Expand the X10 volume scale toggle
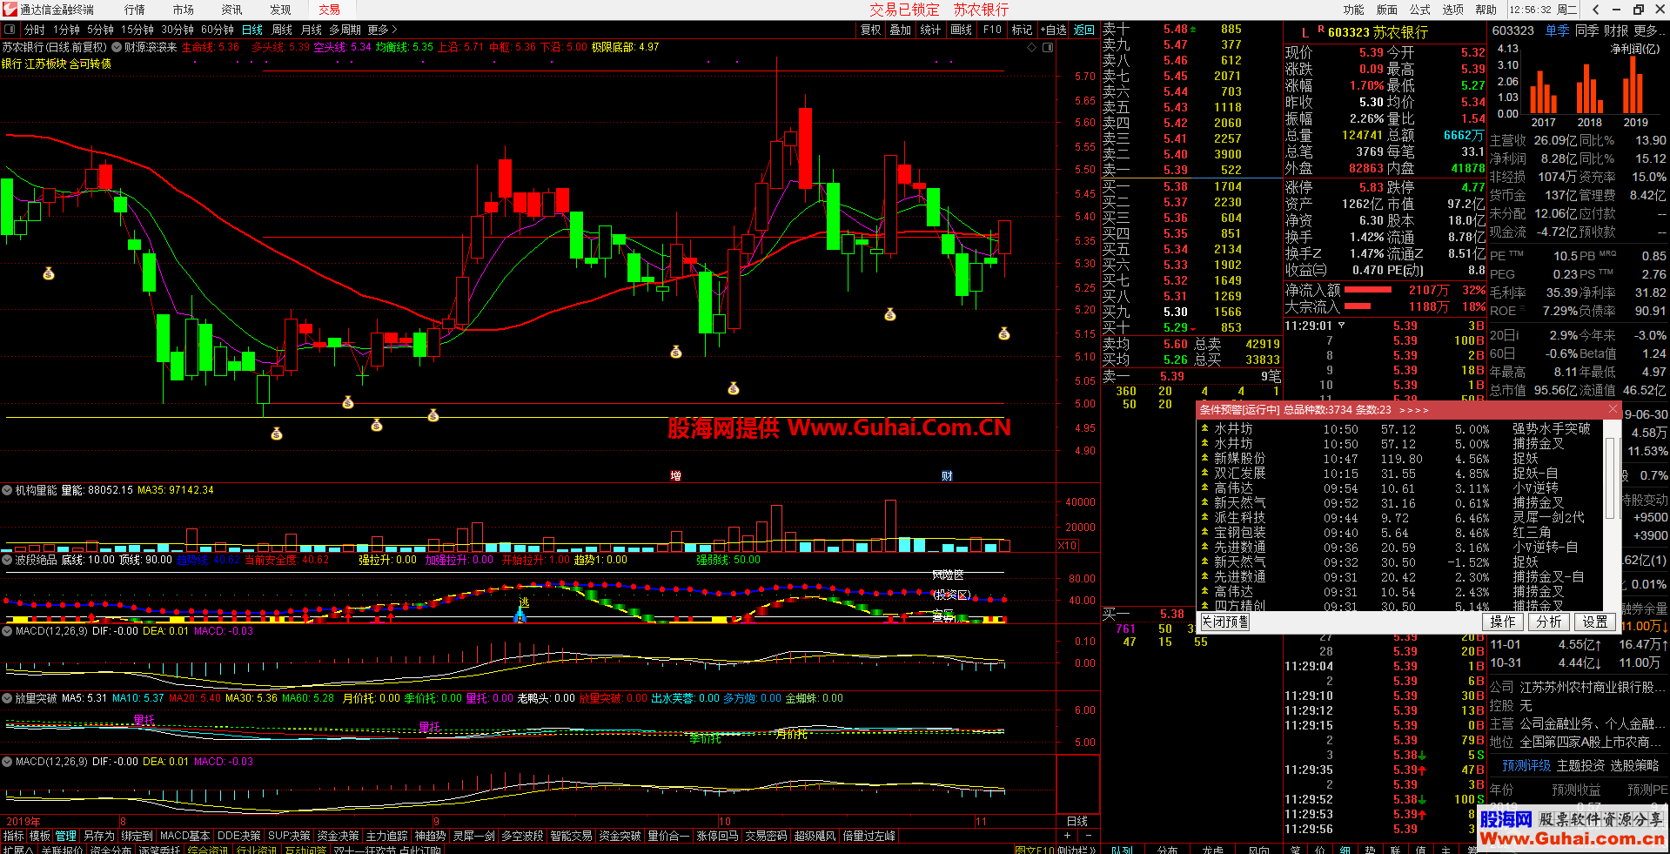Image resolution: width=1670 pixels, height=854 pixels. click(x=1068, y=546)
